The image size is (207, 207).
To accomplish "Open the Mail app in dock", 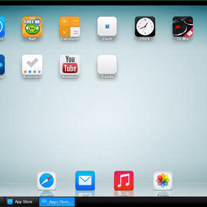I will (x=85, y=181).
